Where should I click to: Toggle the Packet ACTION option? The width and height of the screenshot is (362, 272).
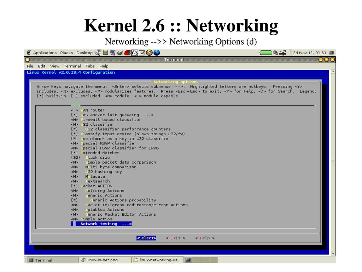click(92, 186)
